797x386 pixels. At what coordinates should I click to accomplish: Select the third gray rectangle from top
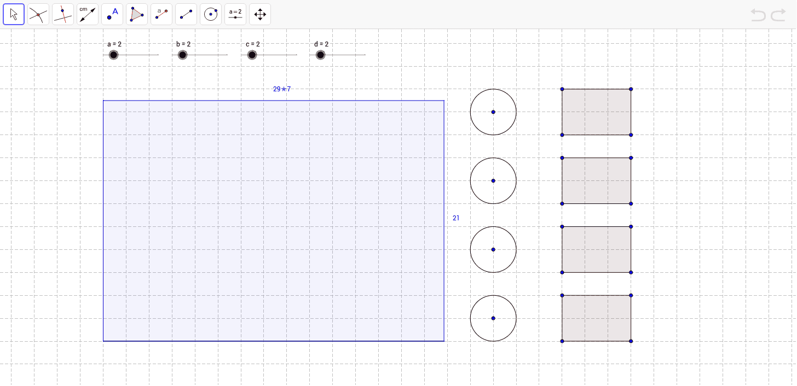(x=597, y=249)
